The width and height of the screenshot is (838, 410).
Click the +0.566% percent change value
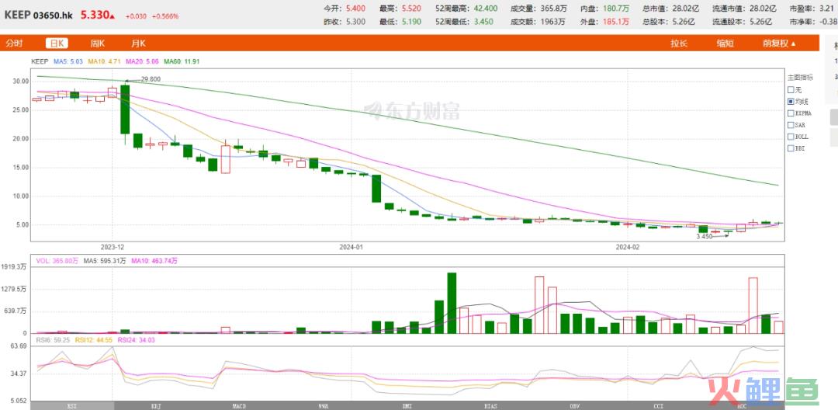pyautogui.click(x=166, y=16)
